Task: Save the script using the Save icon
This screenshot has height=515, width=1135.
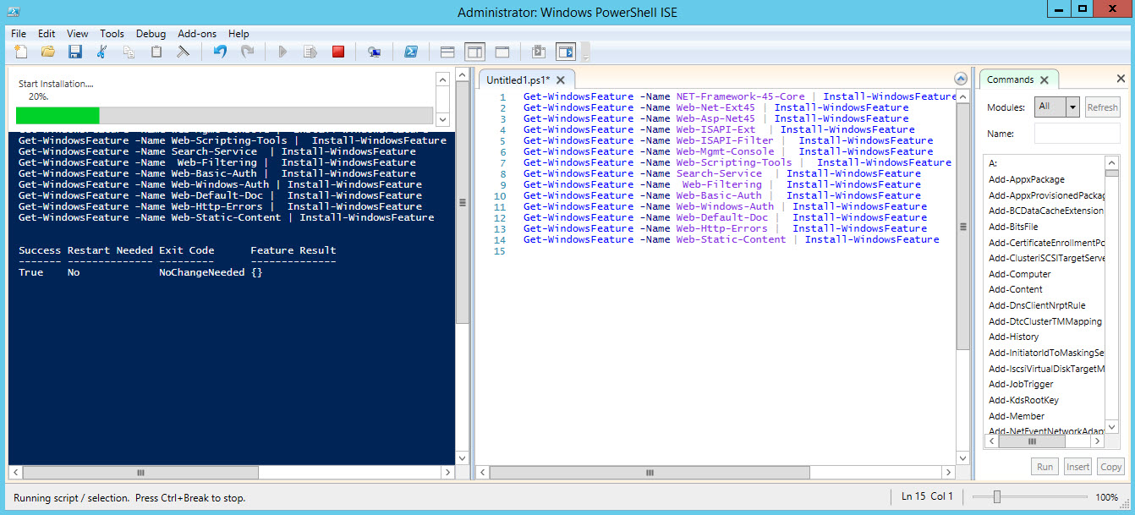Action: (x=74, y=52)
